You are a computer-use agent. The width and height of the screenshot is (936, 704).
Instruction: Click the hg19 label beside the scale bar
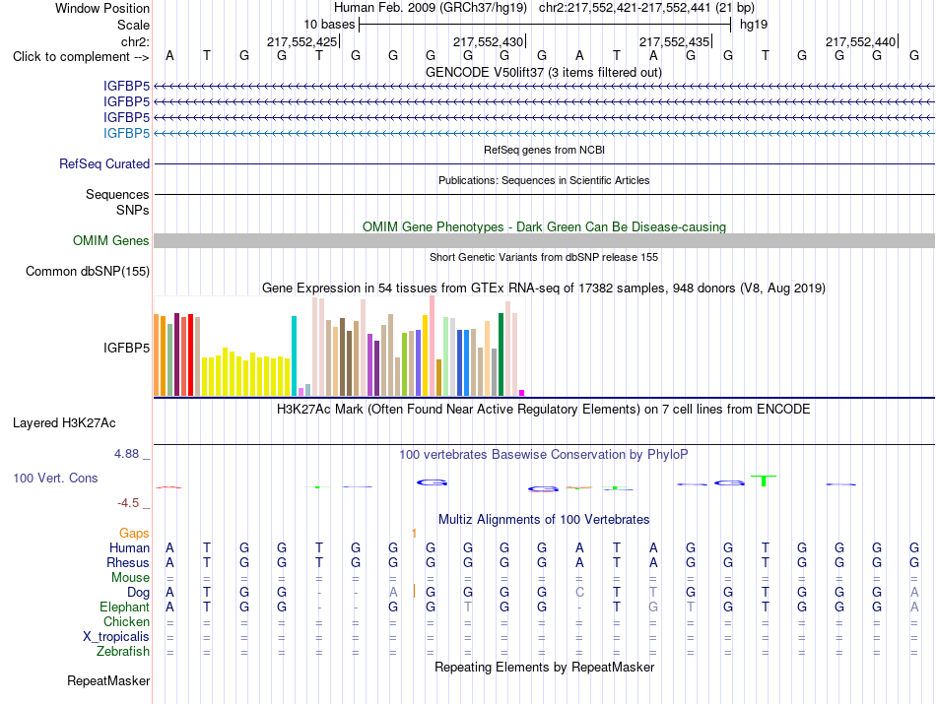(x=754, y=25)
